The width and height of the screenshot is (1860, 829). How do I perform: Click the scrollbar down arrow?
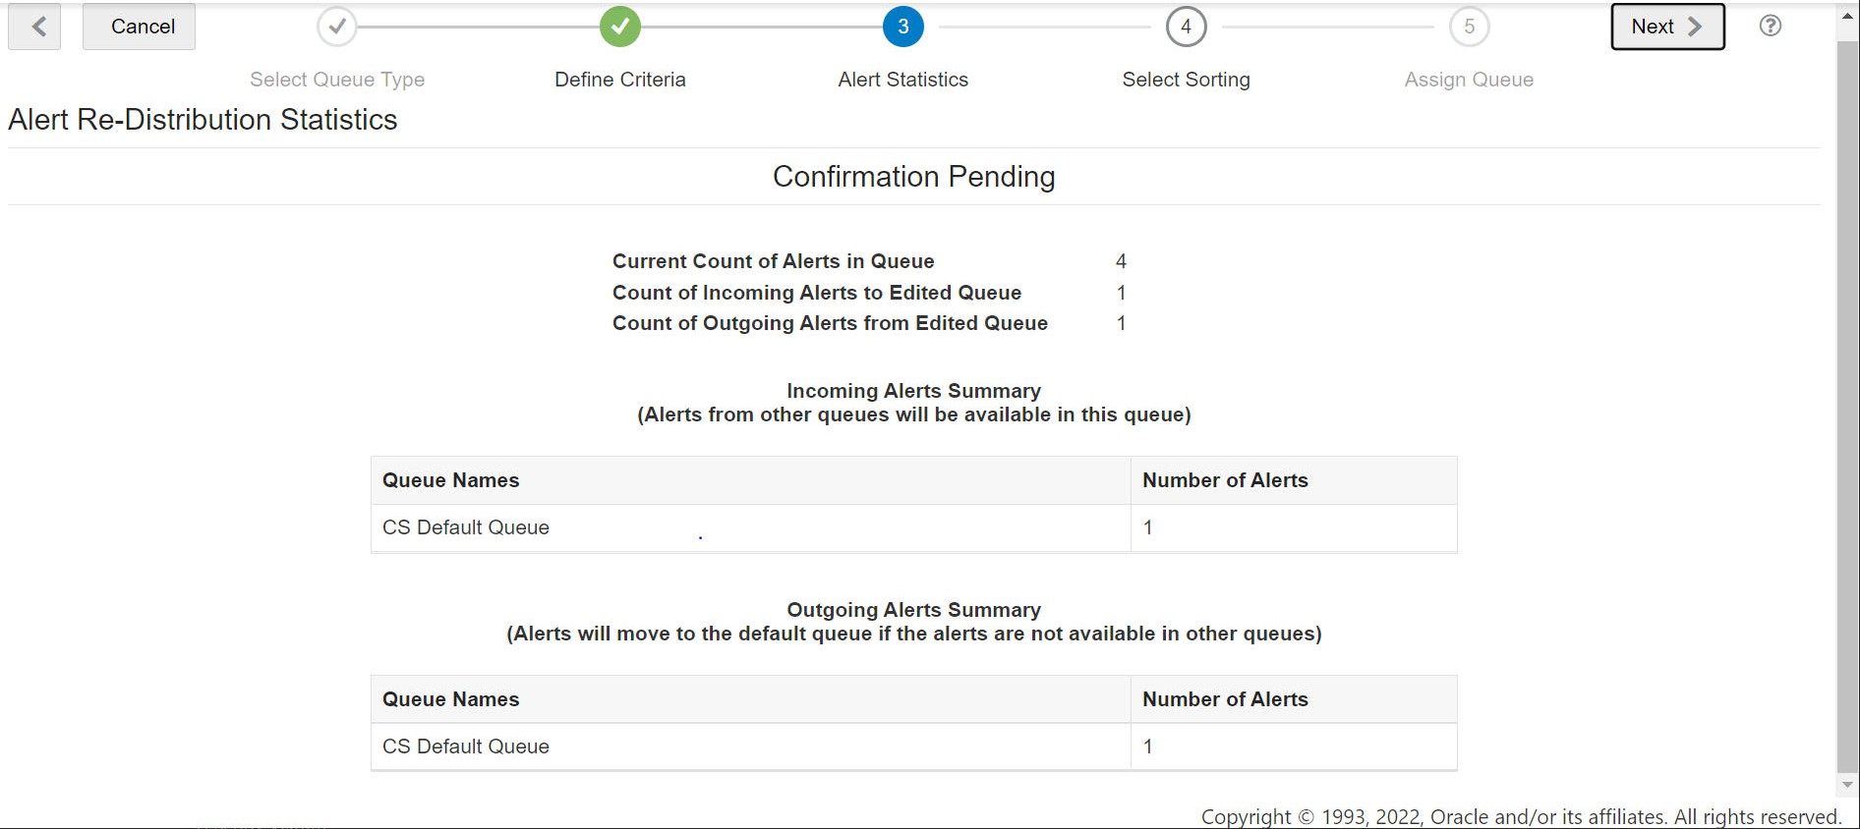(1847, 785)
